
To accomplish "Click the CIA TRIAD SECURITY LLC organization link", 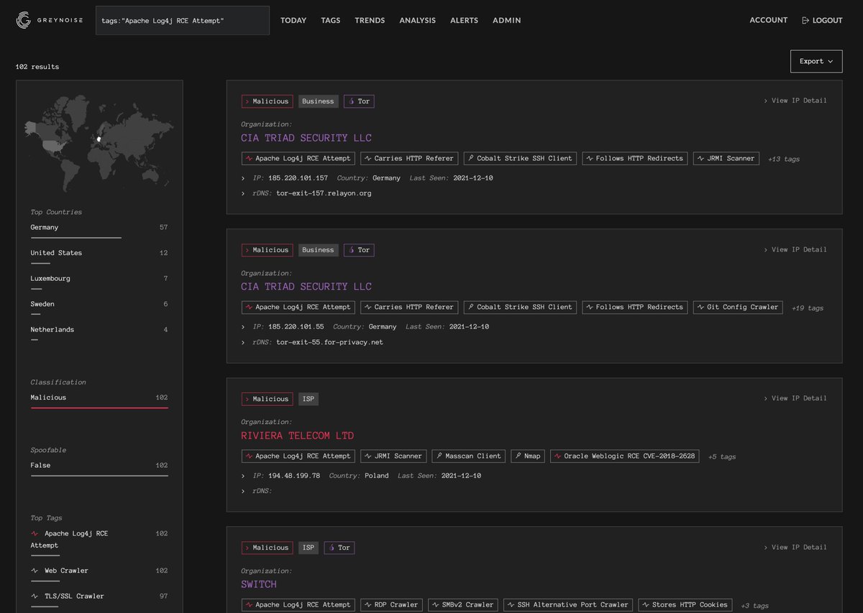I will 306,137.
